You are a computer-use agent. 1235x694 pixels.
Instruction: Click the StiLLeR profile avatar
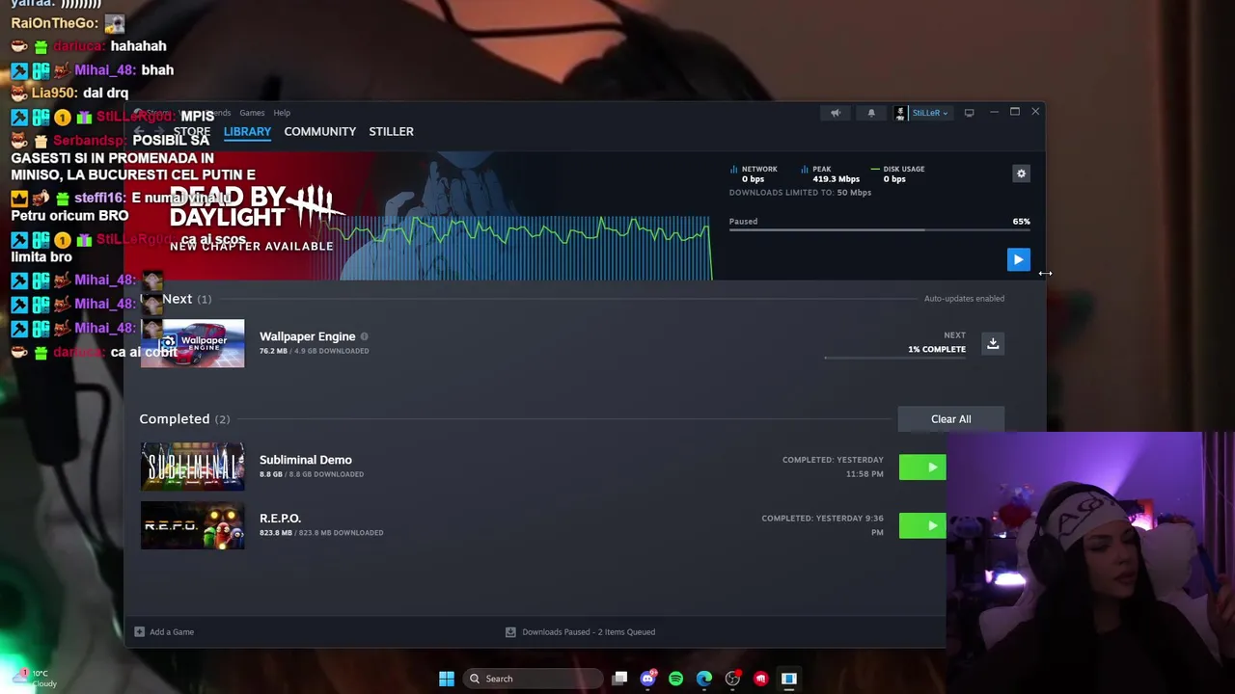pos(900,113)
